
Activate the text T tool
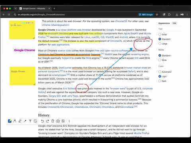(x=30, y=121)
